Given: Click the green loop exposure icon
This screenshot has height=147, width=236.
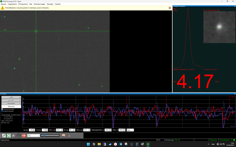Looking at the screenshot, I should pyautogui.click(x=8, y=136).
